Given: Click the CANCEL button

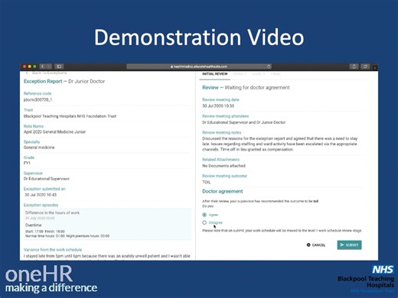Looking at the screenshot, I should [x=316, y=245].
